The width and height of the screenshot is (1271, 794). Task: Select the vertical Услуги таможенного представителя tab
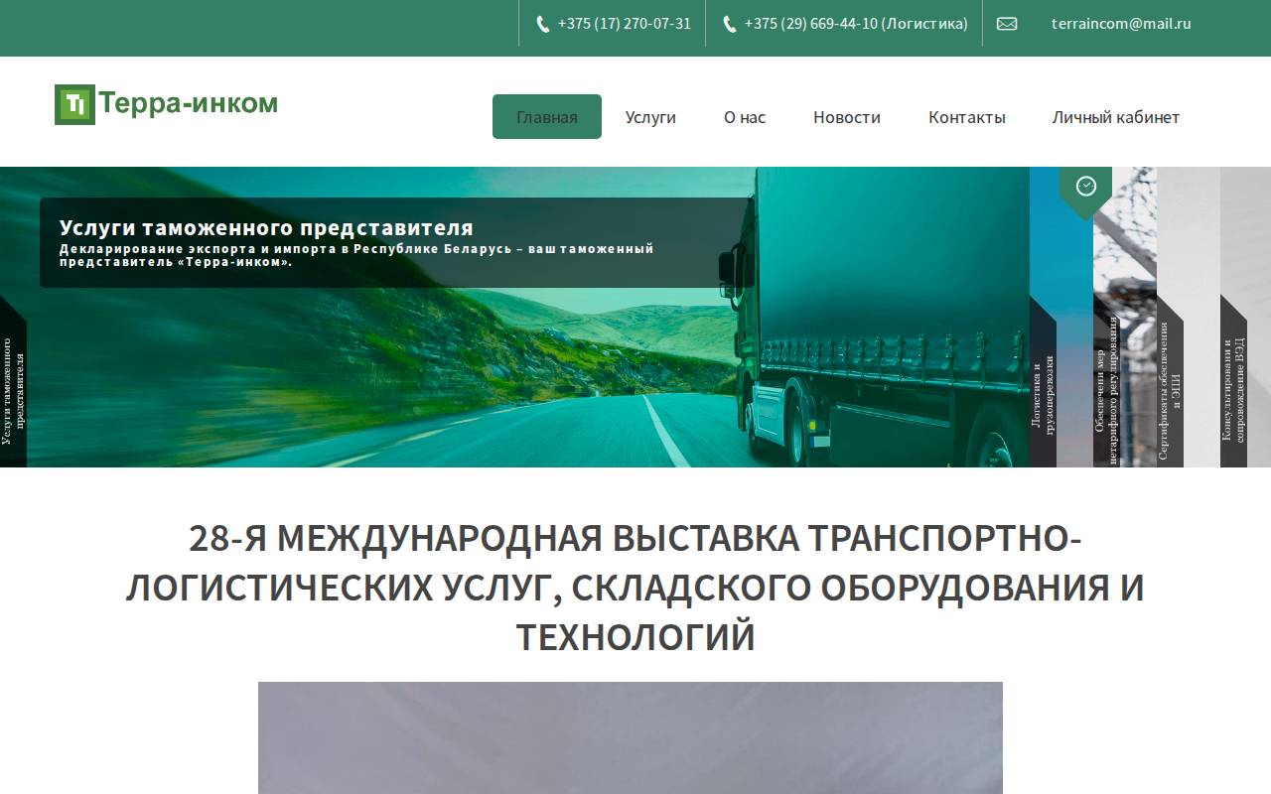pyautogui.click(x=13, y=382)
